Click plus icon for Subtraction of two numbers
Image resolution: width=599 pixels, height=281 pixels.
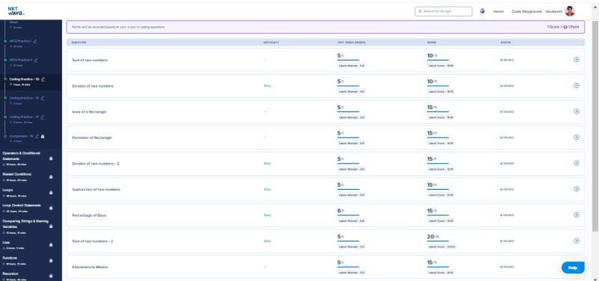click(577, 189)
